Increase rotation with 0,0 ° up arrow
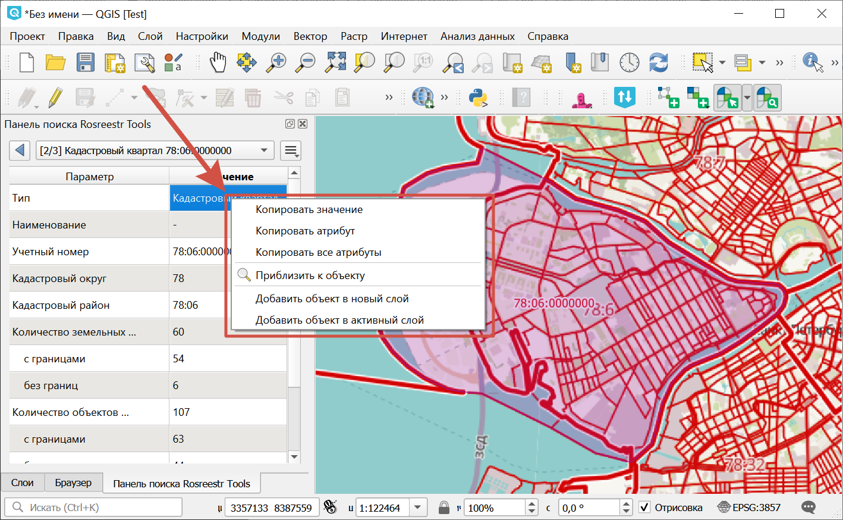This screenshot has width=843, height=520. [626, 504]
